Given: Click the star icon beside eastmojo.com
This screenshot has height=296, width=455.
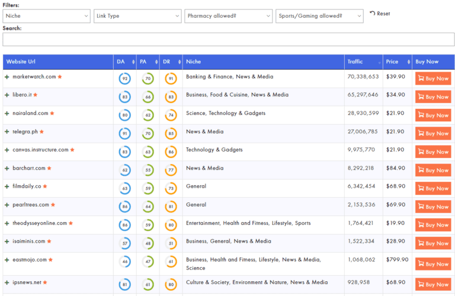Looking at the screenshot, I should pyautogui.click(x=50, y=260).
